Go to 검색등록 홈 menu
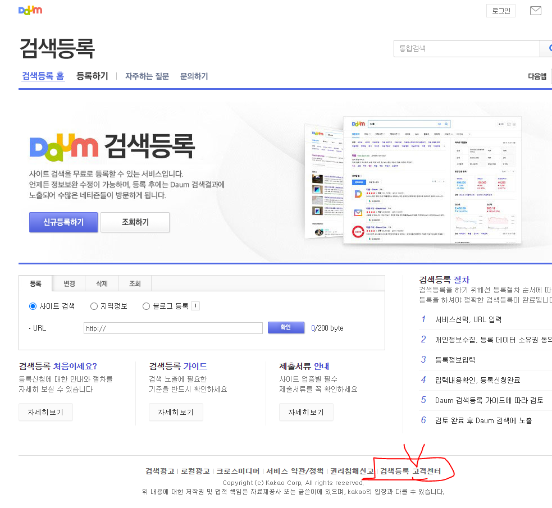552x508 pixels. point(43,76)
